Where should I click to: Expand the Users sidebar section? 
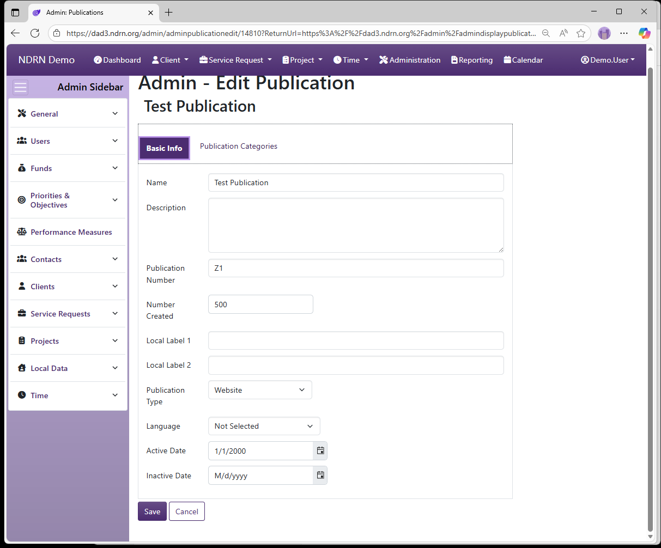115,141
